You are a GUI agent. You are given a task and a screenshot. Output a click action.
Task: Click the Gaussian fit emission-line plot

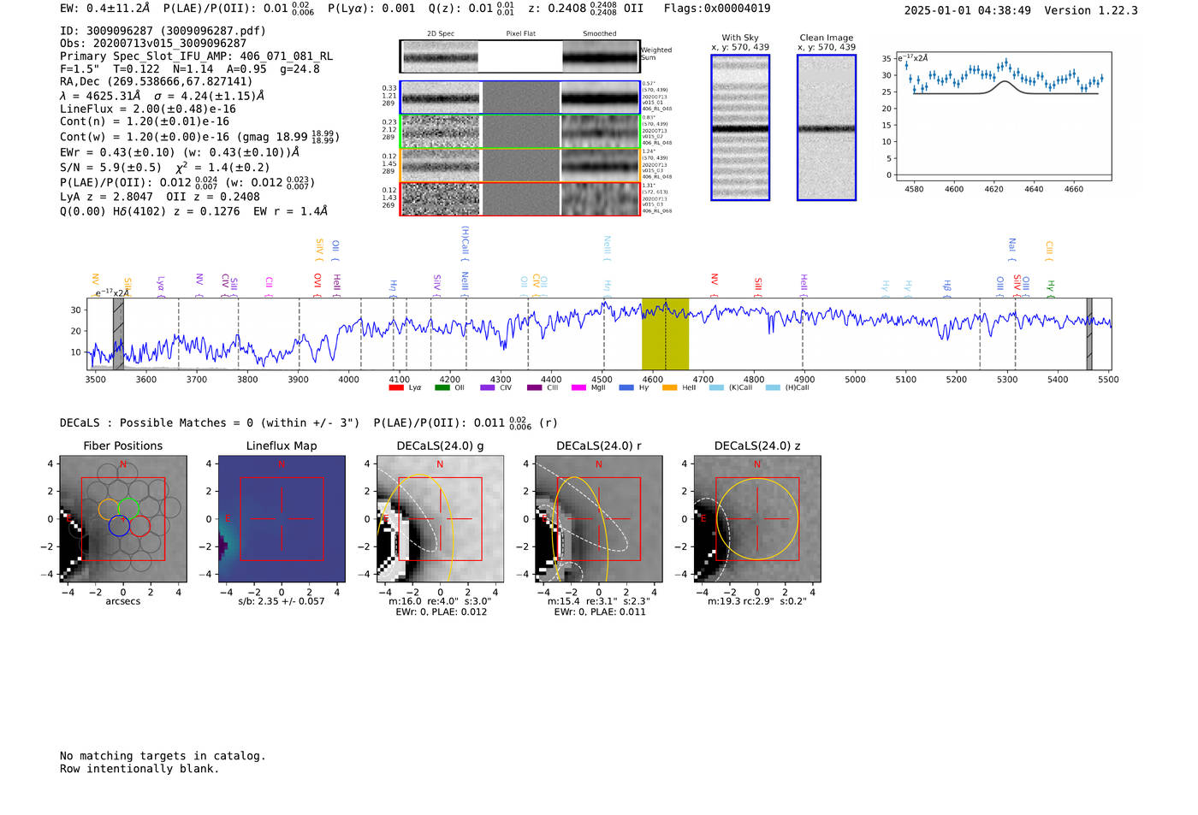tap(1003, 116)
